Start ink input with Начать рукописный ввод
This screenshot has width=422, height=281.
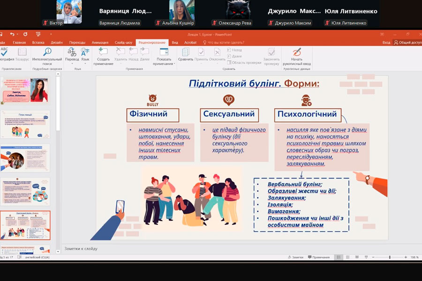point(297,55)
